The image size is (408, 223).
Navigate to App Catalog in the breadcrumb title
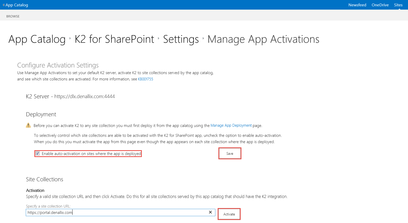point(37,39)
